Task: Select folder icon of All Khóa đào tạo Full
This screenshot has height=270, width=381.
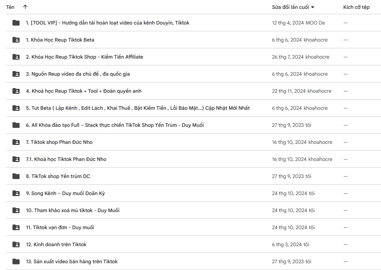Action: click(x=16, y=125)
